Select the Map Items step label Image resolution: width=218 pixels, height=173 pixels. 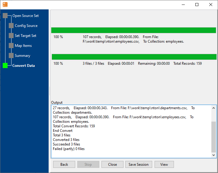(23, 46)
